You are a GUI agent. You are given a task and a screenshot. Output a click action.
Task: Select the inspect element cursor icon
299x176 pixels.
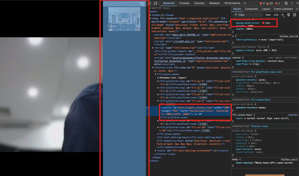(x=150, y=3)
